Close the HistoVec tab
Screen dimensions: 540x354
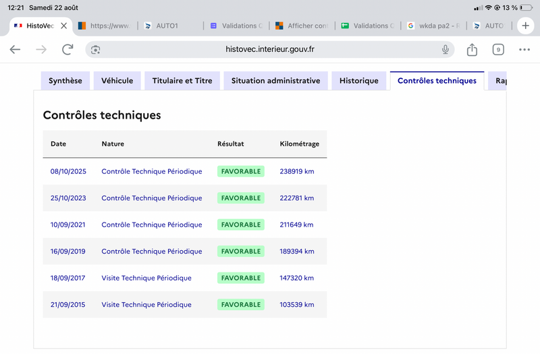[63, 26]
